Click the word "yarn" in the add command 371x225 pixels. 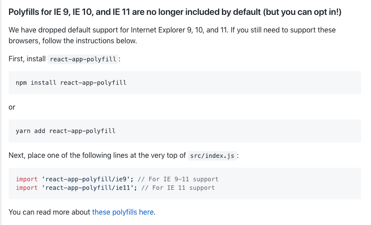pos(23,131)
